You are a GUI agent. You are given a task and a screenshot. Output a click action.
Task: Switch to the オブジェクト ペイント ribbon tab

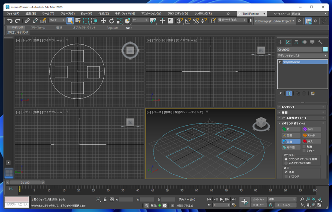(x=84, y=28)
